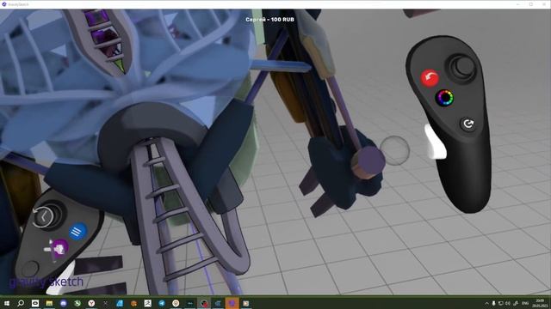Image resolution: width=551 pixels, height=309 pixels.
Task: Switch the ENG input language indicator
Action: coord(525,303)
